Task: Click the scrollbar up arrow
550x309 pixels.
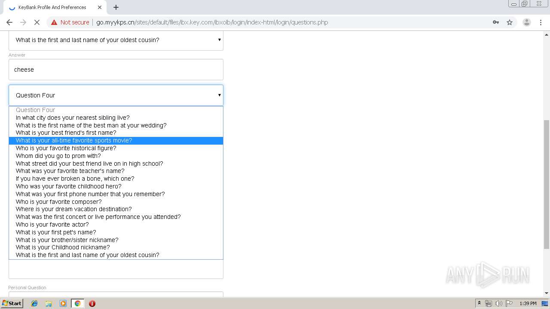Action: [547, 34]
